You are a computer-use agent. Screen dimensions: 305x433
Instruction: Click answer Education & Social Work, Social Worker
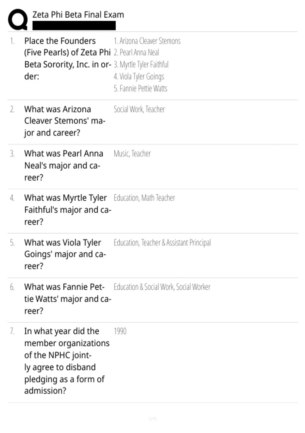pyautogui.click(x=162, y=287)
